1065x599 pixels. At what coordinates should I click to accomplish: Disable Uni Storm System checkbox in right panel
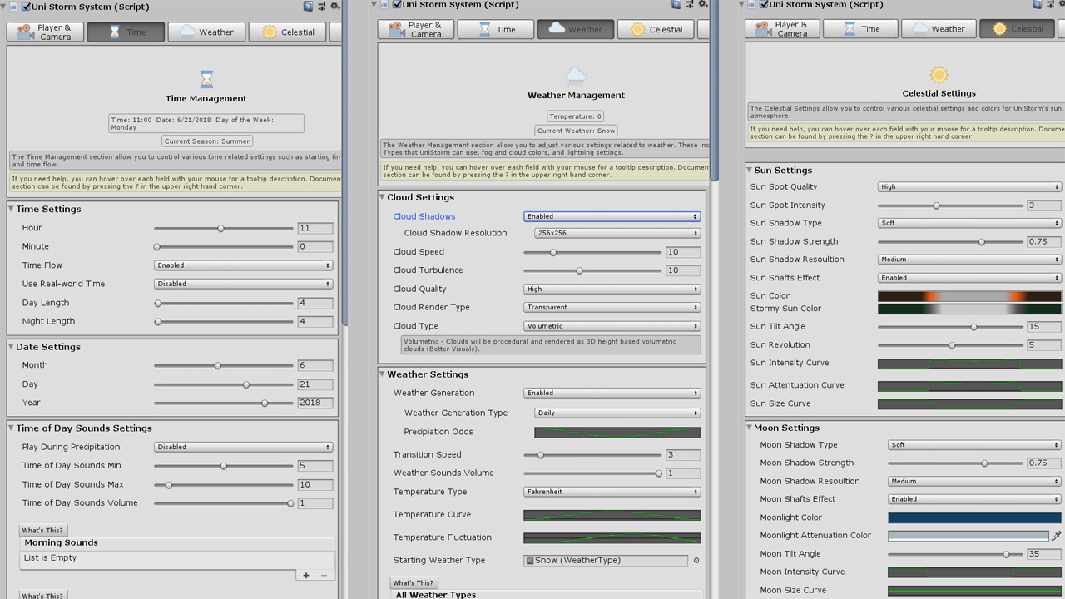764,4
